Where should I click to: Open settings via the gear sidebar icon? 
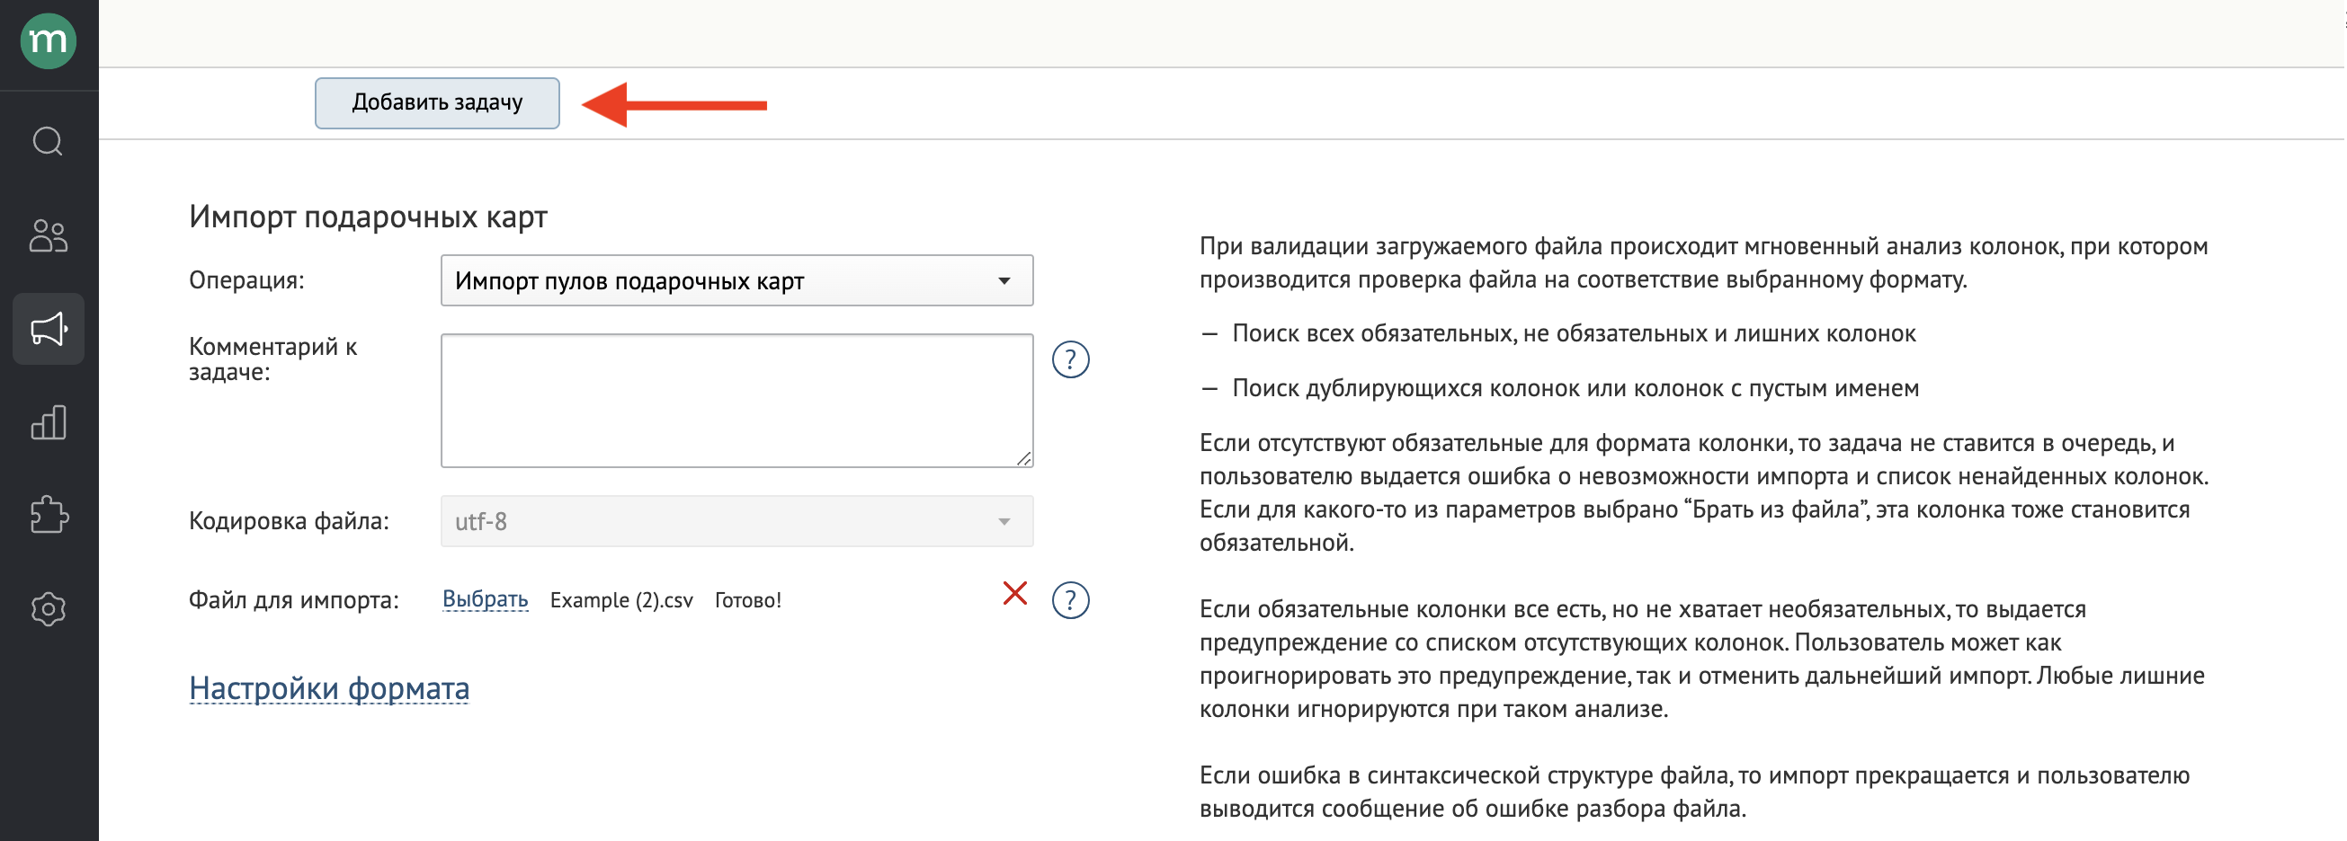[x=49, y=609]
